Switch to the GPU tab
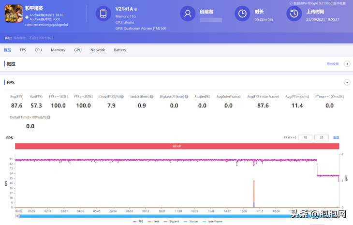This screenshot has width=353, height=225. coord(78,50)
